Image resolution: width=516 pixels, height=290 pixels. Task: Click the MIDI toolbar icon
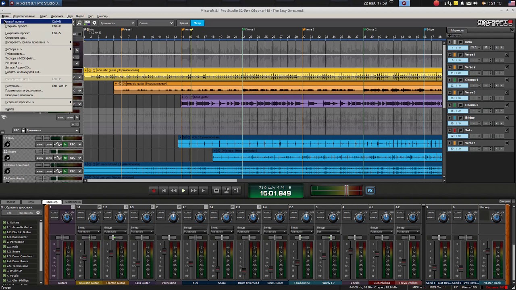87,23
